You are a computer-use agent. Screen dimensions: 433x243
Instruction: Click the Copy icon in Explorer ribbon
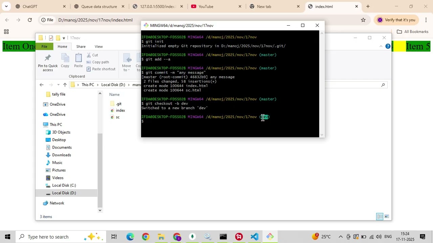[x=65, y=61]
